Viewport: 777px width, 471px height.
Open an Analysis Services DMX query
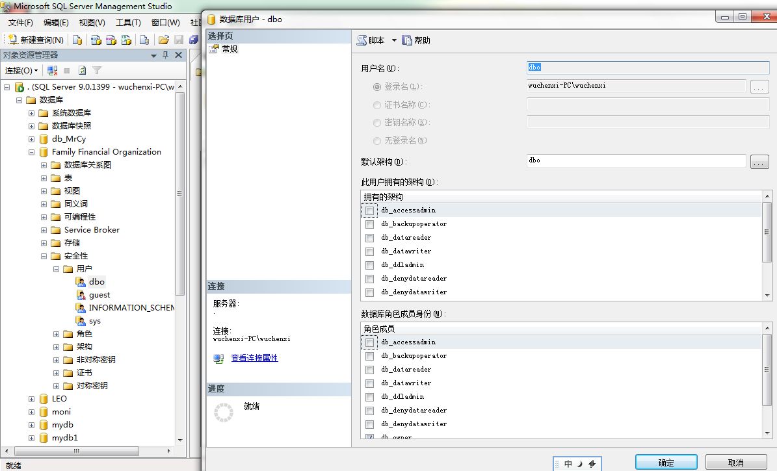[x=111, y=40]
